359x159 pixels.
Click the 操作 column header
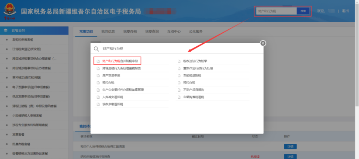(x=287, y=136)
